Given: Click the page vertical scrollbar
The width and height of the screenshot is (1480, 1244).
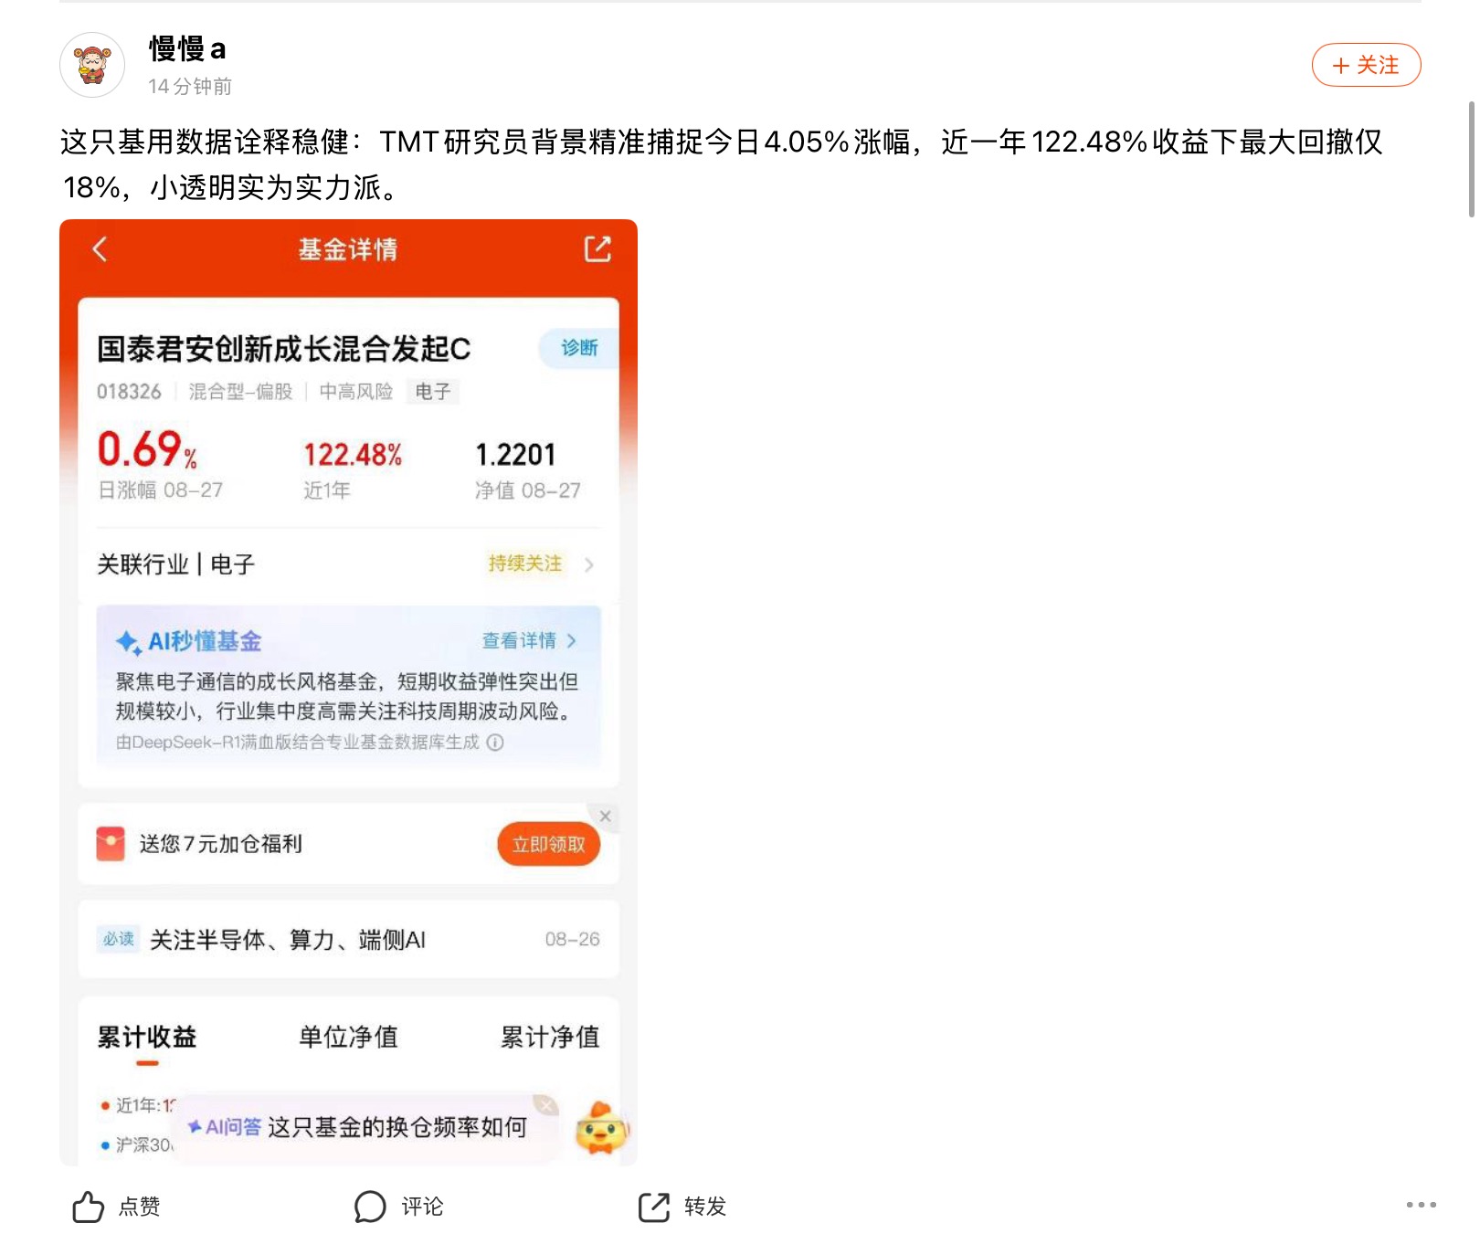Looking at the screenshot, I should coord(1471,160).
